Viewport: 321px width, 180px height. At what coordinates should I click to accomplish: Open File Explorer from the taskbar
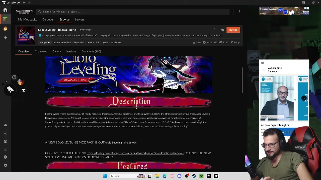pyautogui.click(x=157, y=176)
